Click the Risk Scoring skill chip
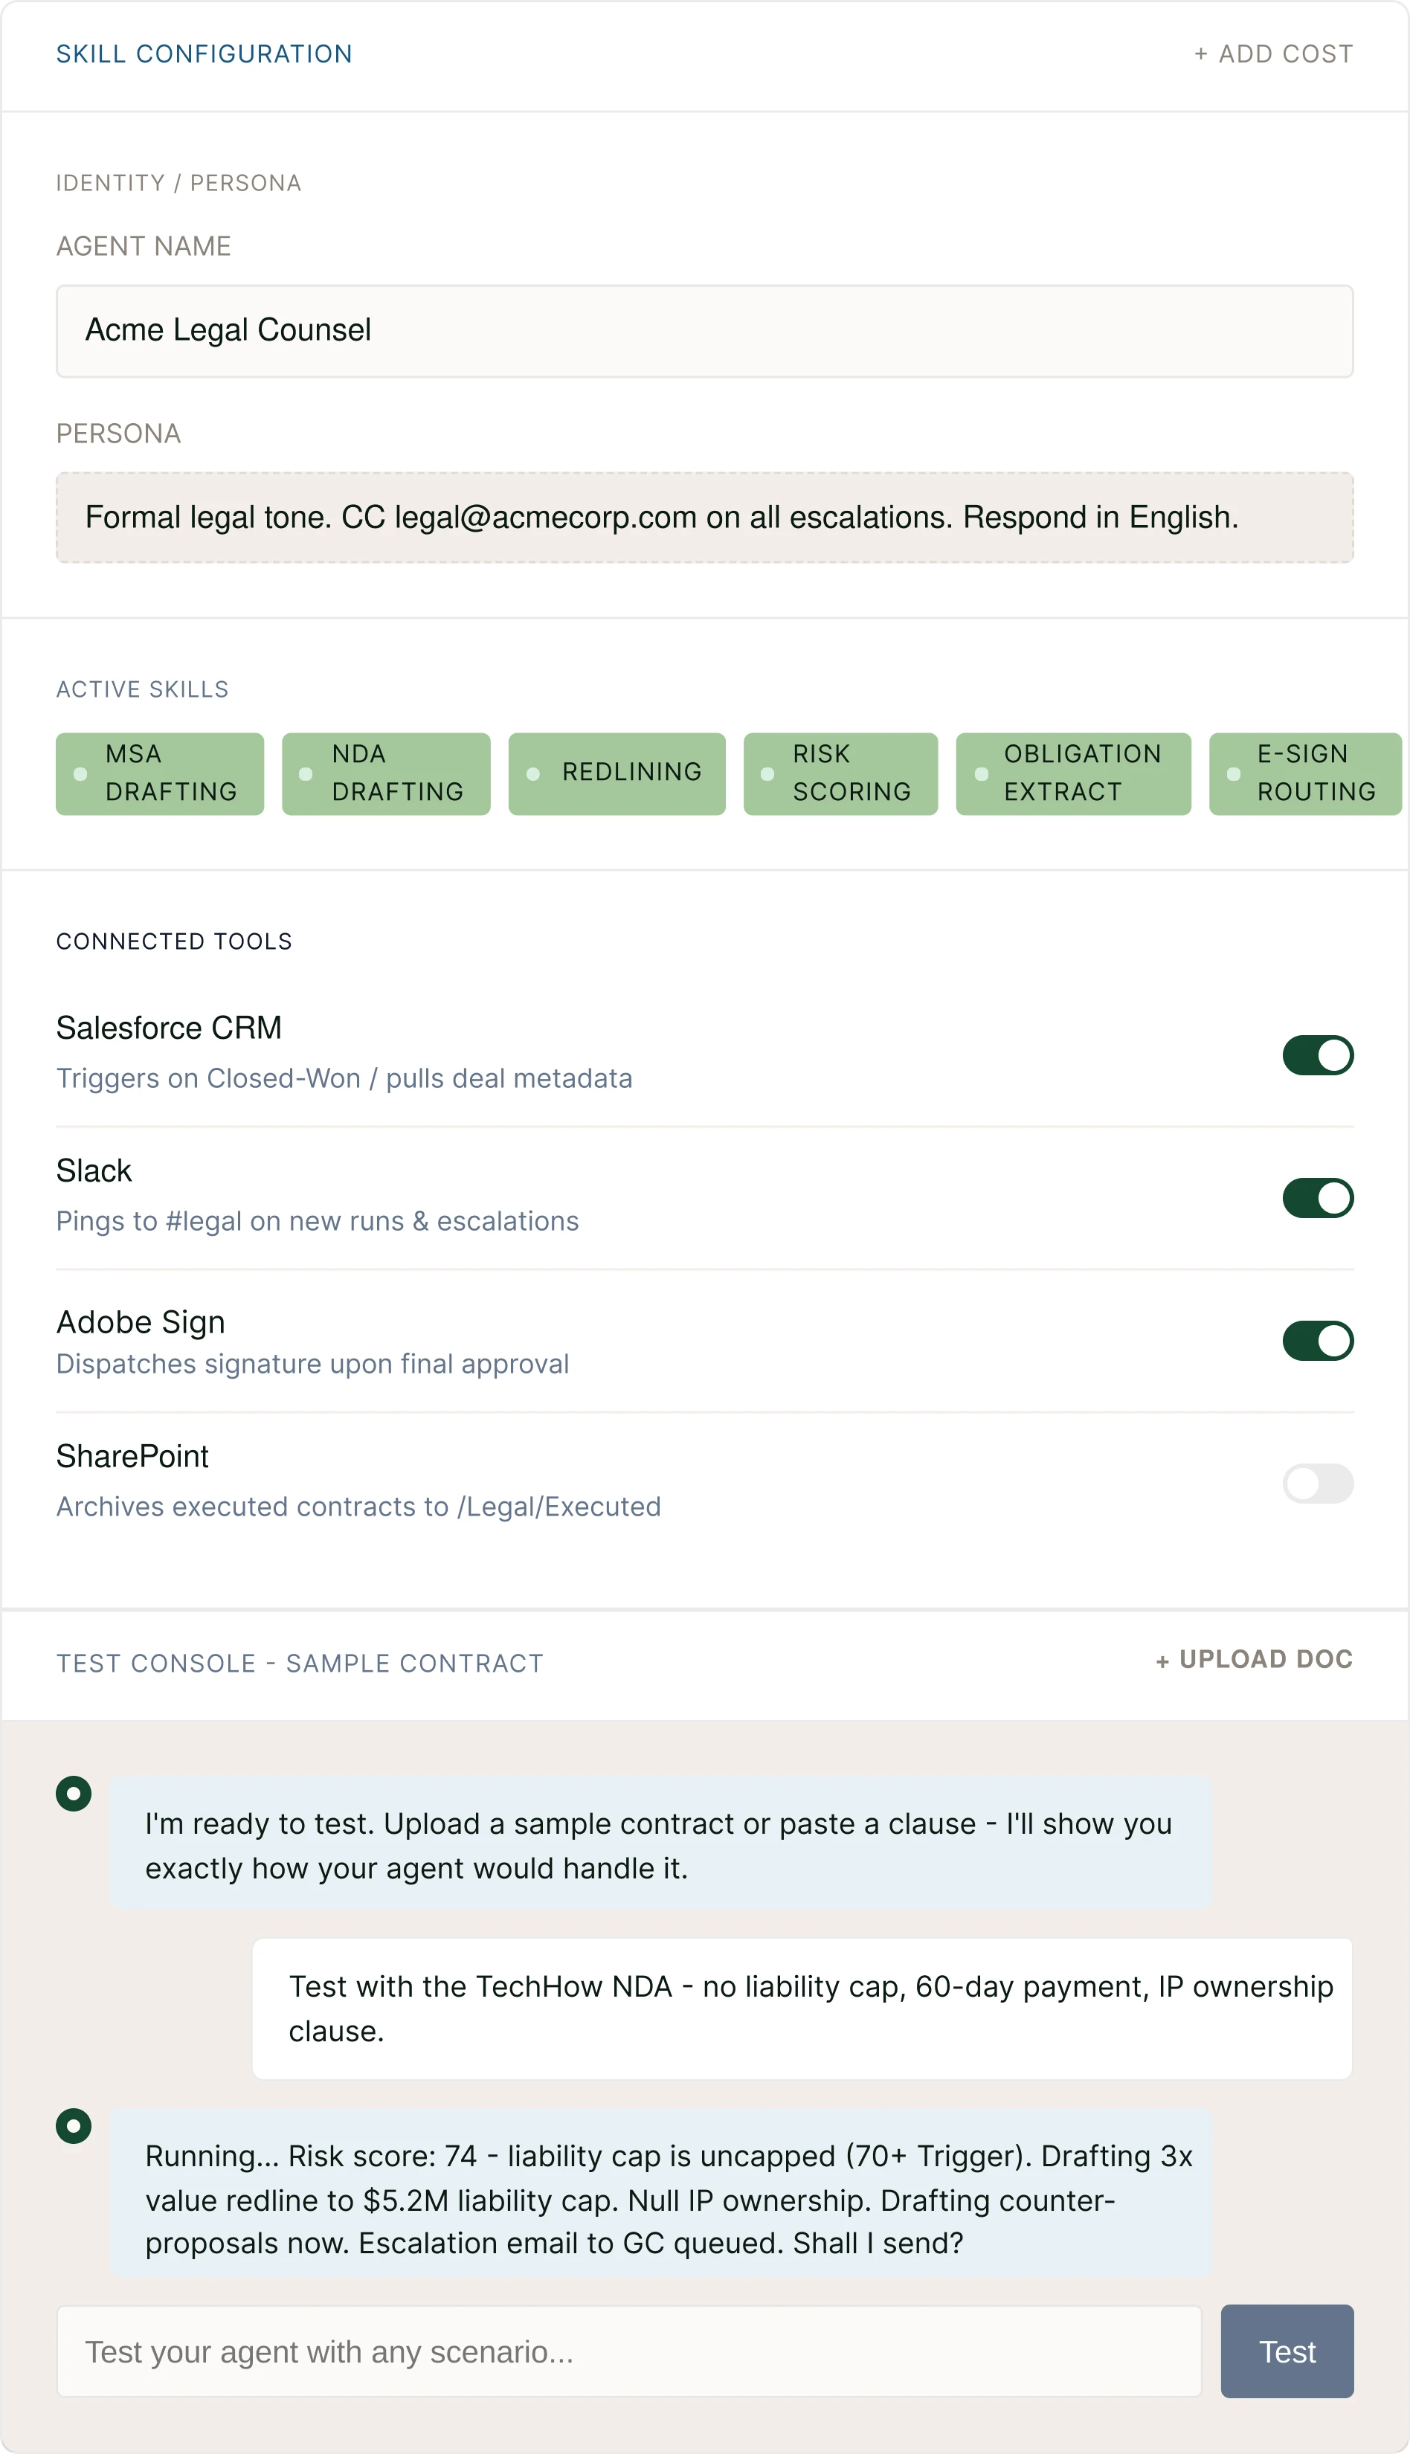 point(840,773)
